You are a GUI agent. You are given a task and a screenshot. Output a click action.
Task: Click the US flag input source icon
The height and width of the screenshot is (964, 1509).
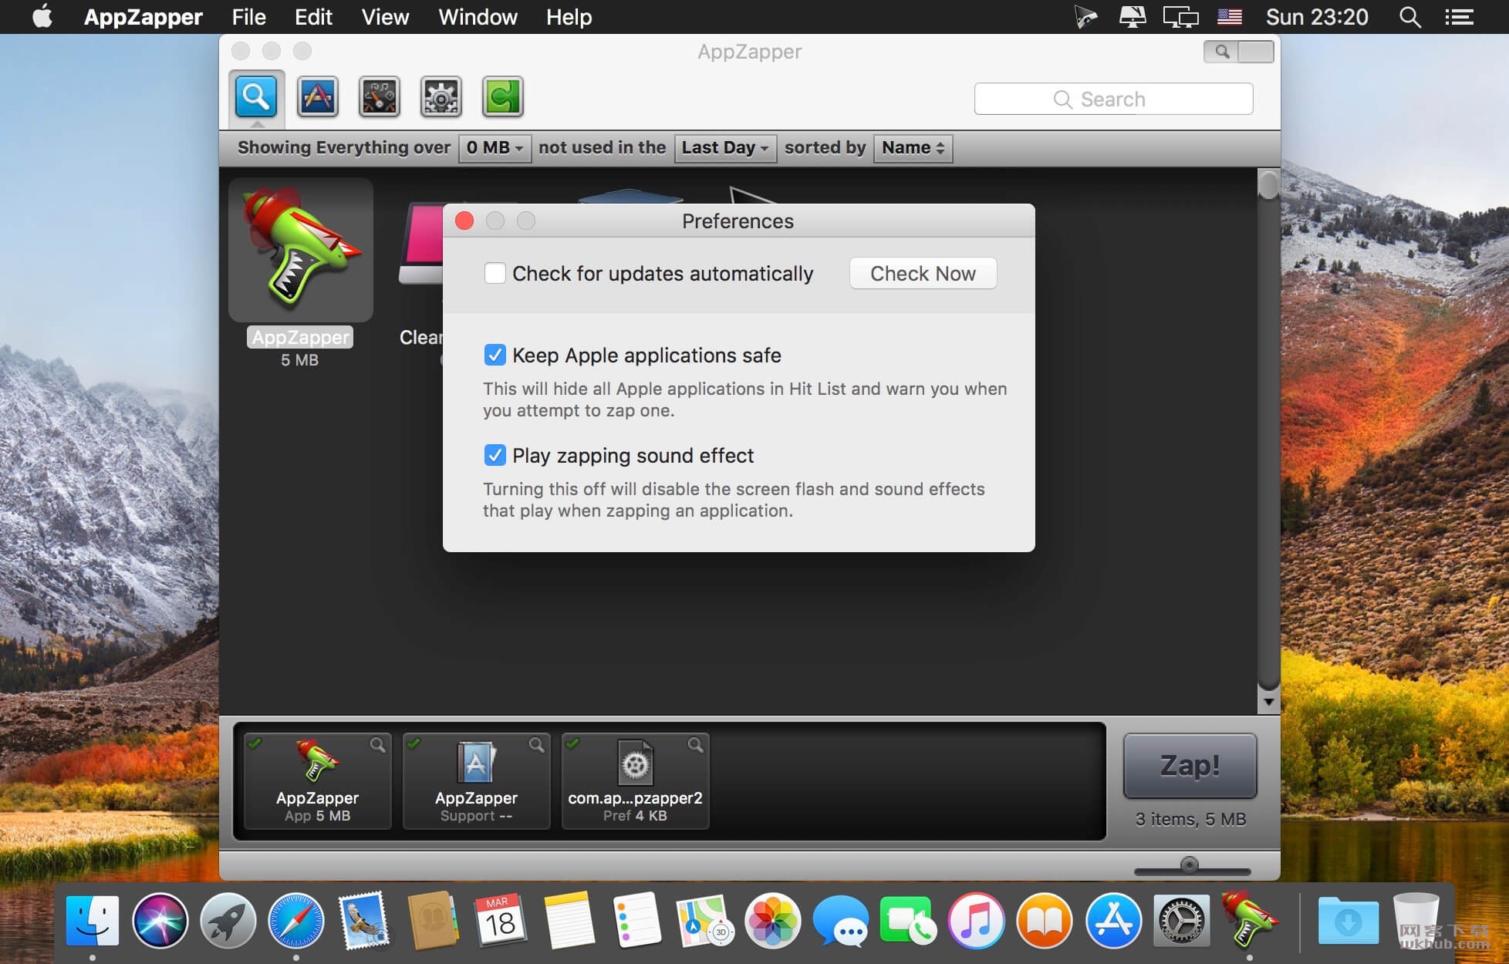(1229, 17)
